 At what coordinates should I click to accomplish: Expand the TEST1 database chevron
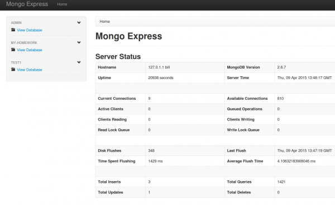click(79, 62)
